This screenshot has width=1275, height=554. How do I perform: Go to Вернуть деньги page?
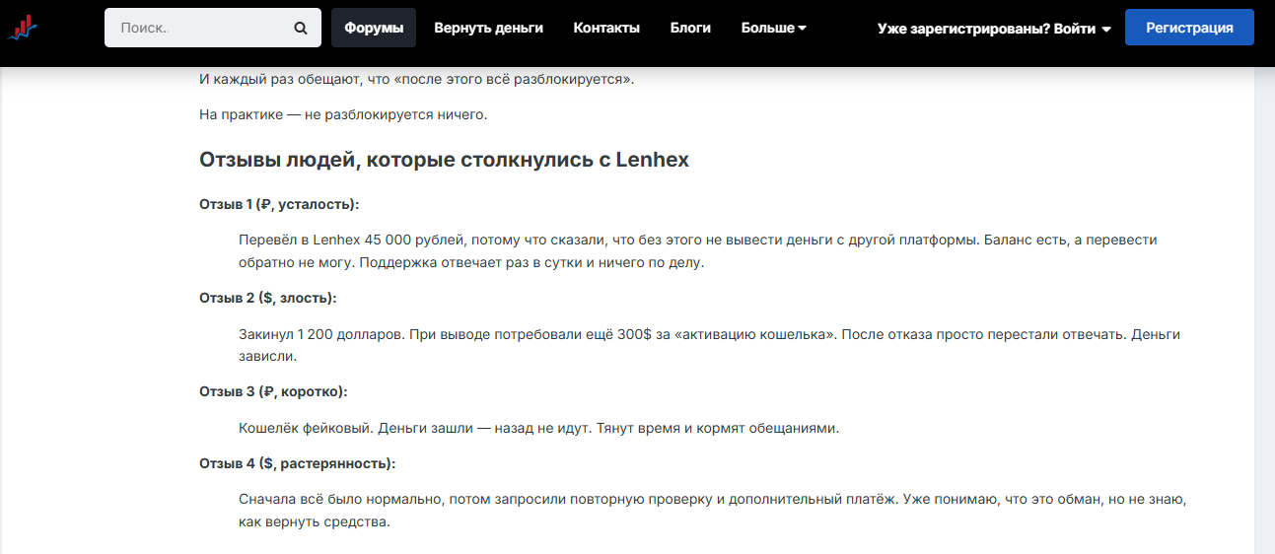click(488, 28)
